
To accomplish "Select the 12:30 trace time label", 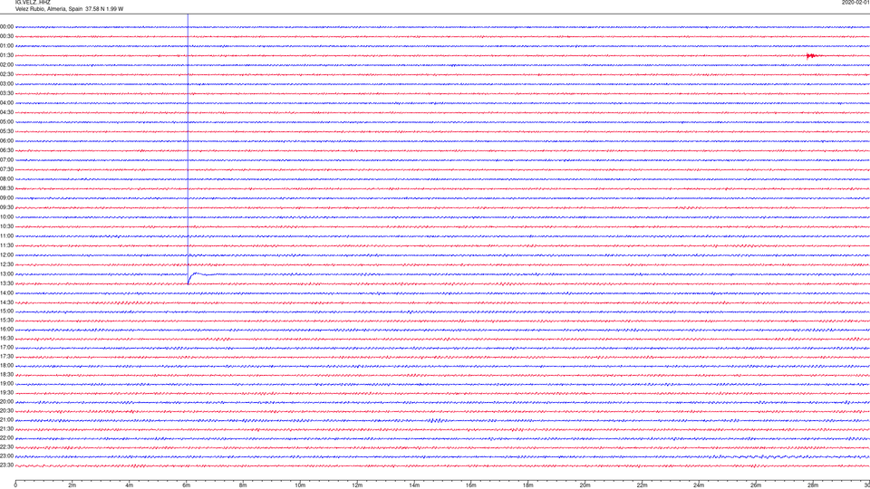I will coord(6,264).
